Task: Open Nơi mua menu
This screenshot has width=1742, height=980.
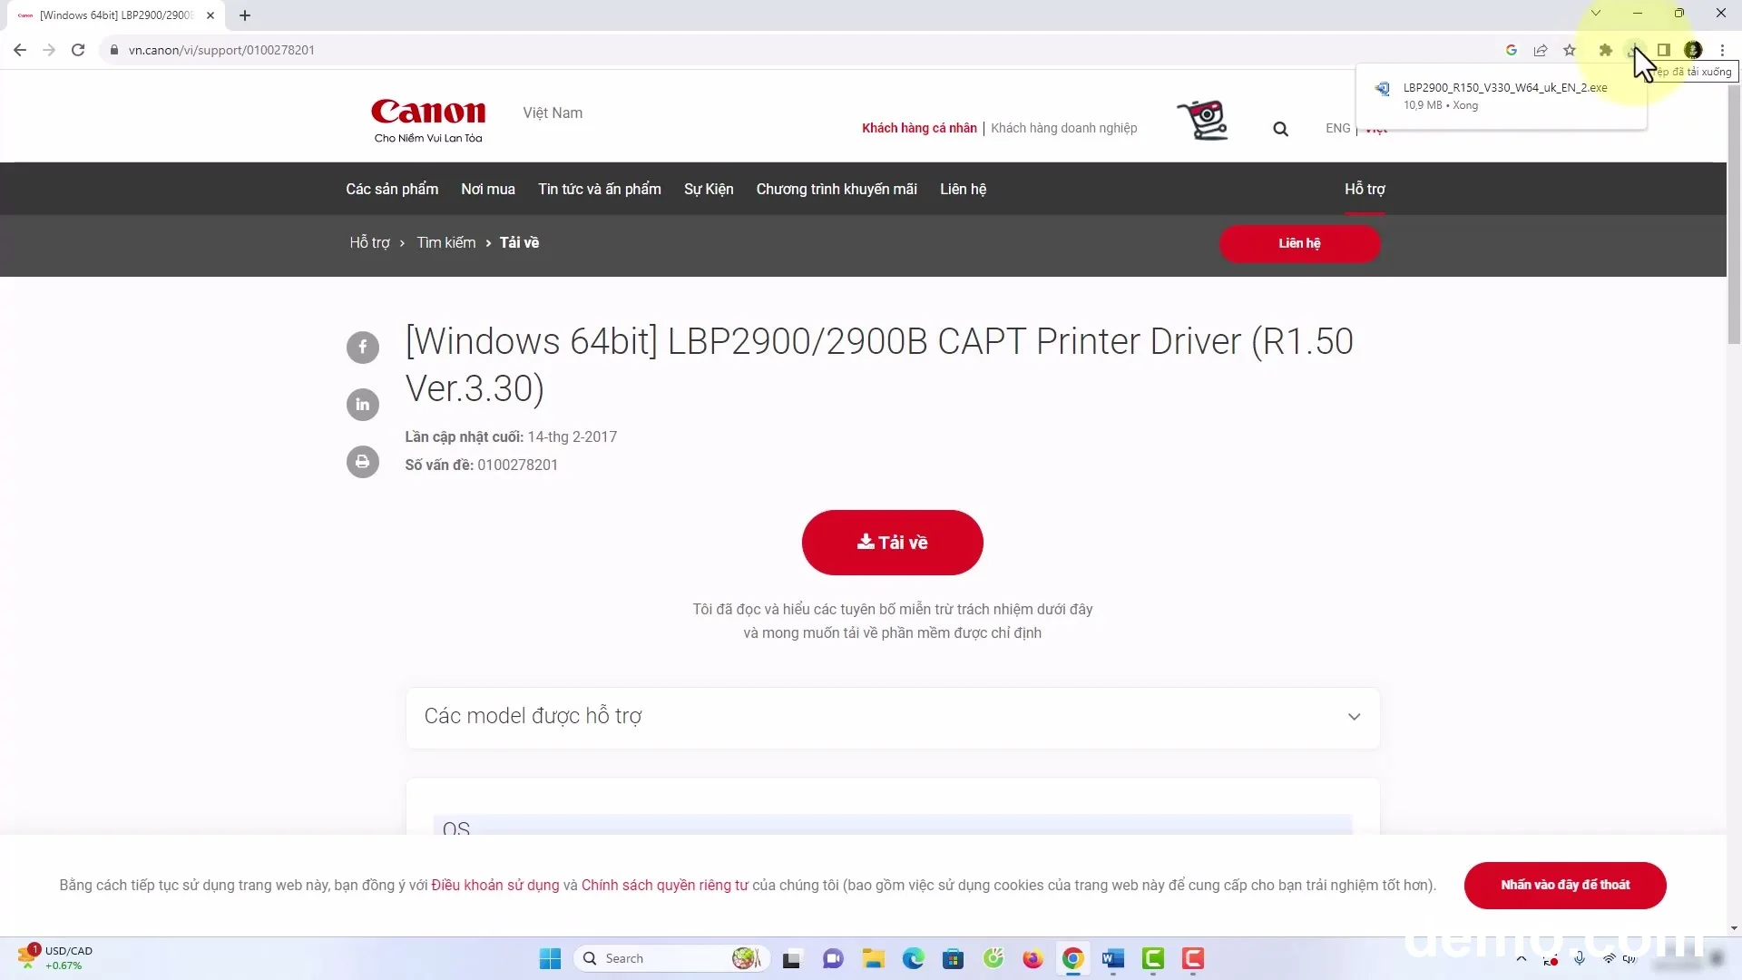Action: (x=488, y=189)
